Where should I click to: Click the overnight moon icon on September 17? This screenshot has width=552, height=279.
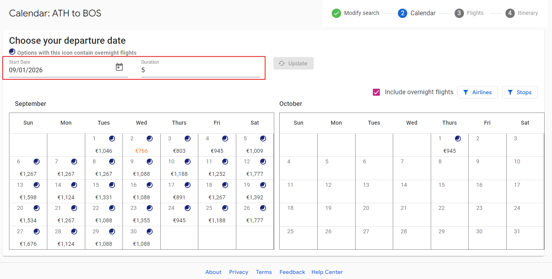tap(187, 185)
